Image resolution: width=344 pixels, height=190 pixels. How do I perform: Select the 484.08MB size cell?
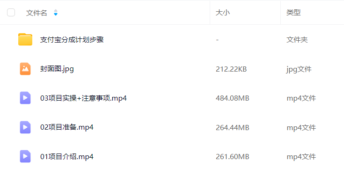click(x=232, y=98)
